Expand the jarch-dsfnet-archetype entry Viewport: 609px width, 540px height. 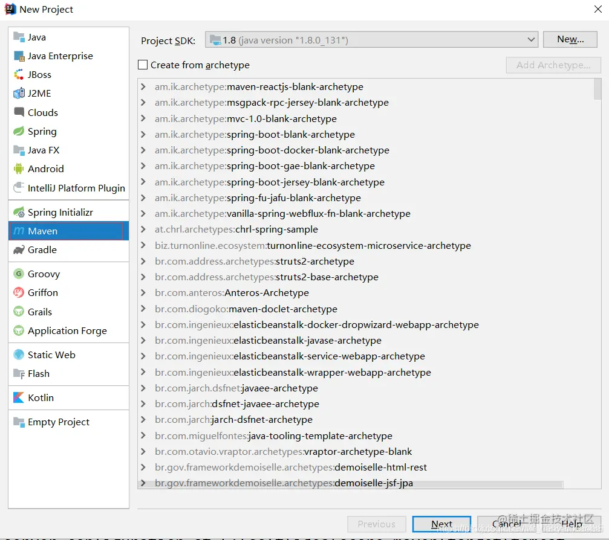pyautogui.click(x=143, y=419)
